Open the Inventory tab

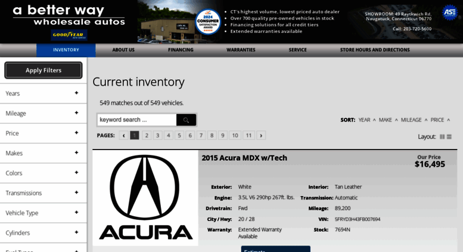(x=66, y=50)
